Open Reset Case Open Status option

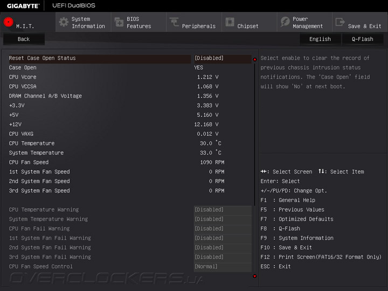pos(209,58)
